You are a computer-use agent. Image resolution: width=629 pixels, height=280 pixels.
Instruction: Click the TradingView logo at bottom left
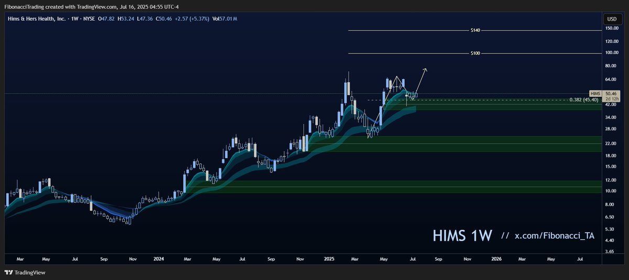tap(25, 272)
